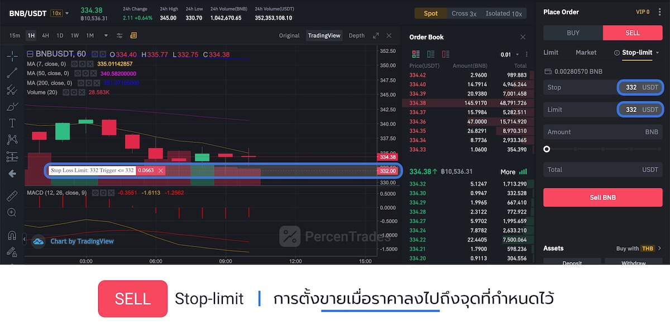Click the Limit price input field
Screen dimensions: 670x333
(x=603, y=109)
